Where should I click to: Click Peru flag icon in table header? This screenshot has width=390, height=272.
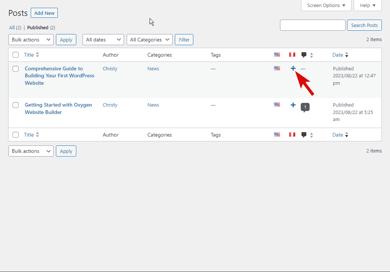pos(292,55)
